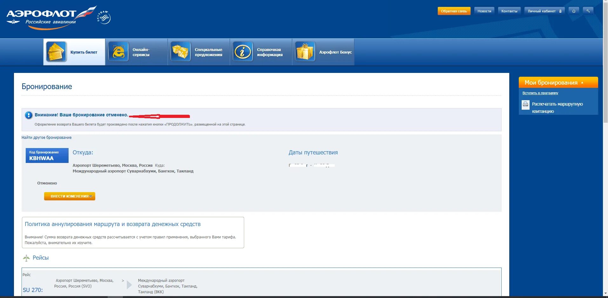Screen dimensions: 608x298
Task: Click the Суварнабхуми, Бангкок destination text in booking summary
Action: click(133, 171)
